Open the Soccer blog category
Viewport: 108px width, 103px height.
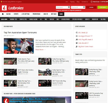(52, 19)
